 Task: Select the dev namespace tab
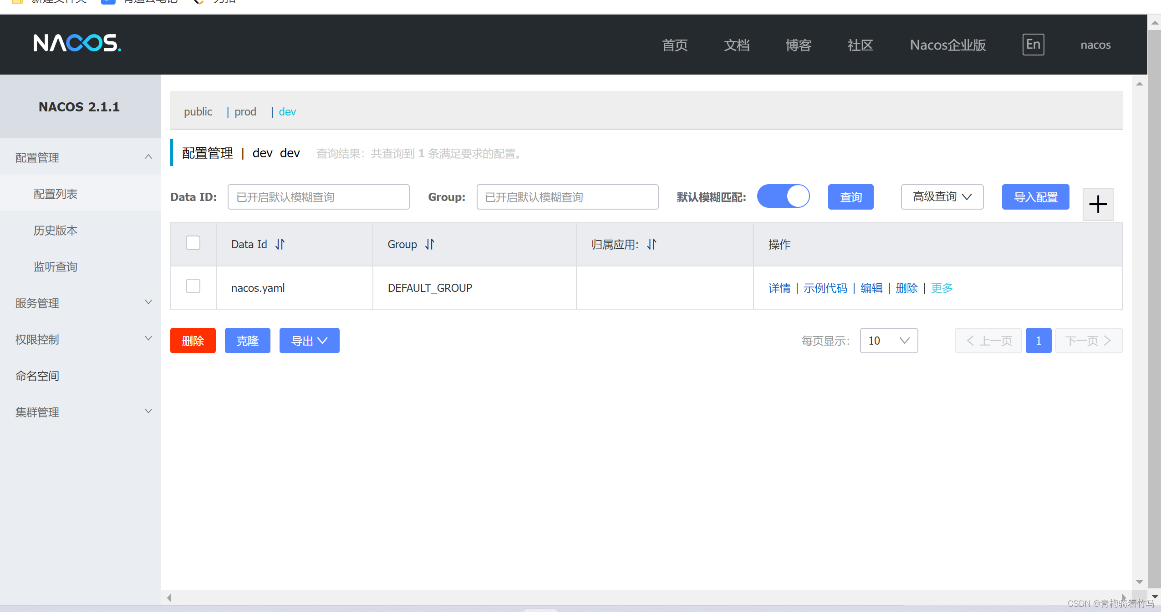click(287, 111)
